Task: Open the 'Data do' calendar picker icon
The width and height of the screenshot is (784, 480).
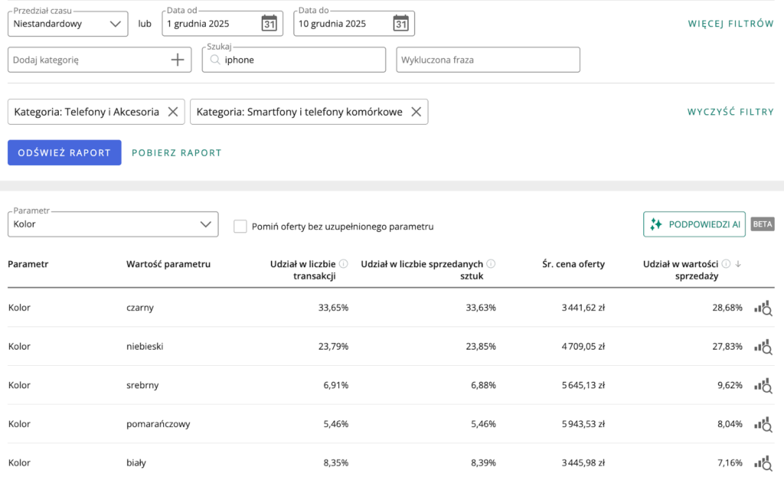Action: [x=400, y=24]
